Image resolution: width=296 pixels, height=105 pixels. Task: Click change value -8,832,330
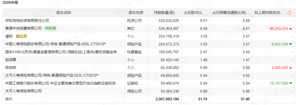coord(279,44)
